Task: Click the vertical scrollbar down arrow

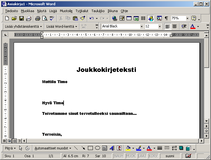Action: 206,121
